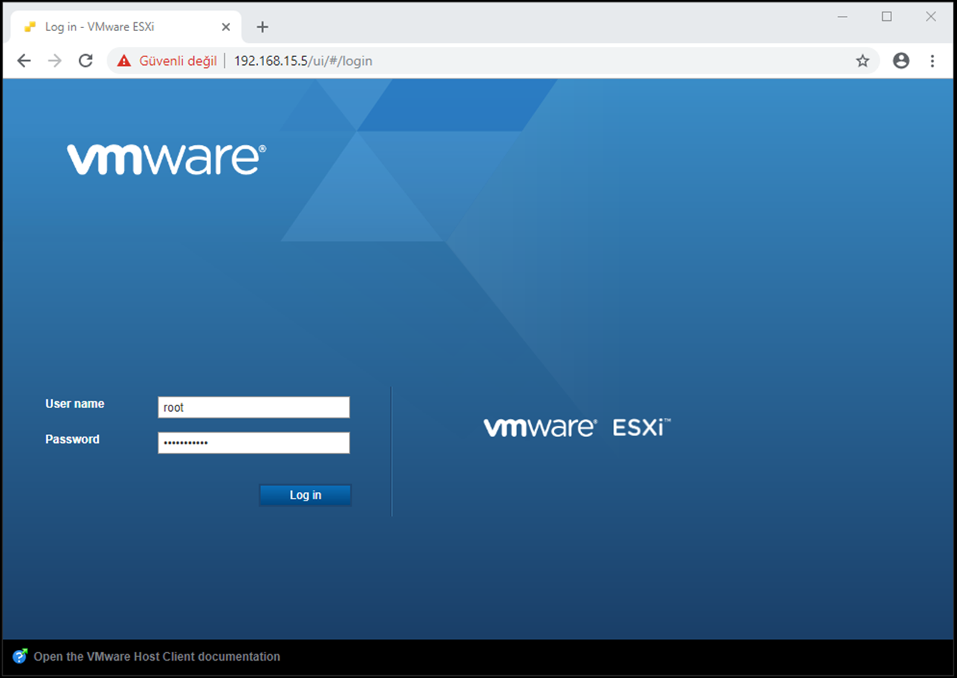Click the address bar URL 192.168.15.5
The width and height of the screenshot is (957, 678).
coord(303,61)
